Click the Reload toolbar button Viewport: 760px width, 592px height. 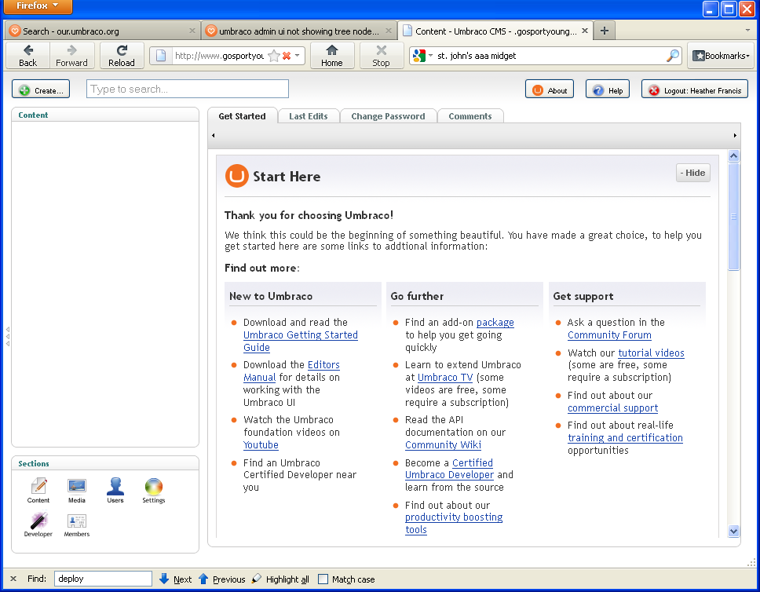[x=122, y=56]
